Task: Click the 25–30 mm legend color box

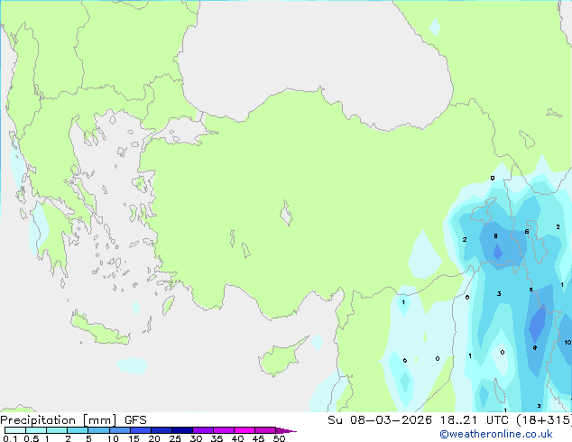Action: coord(182,430)
